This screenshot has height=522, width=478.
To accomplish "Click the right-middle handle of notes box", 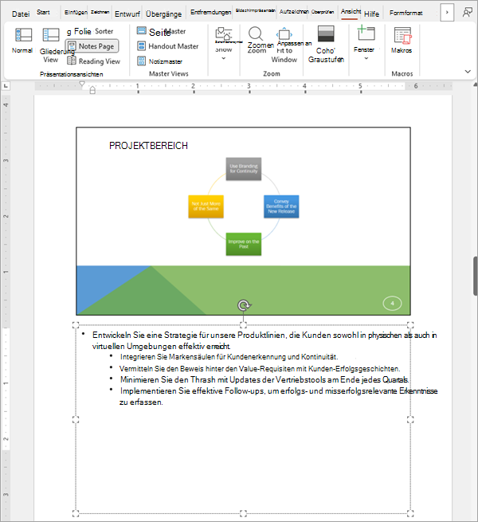I will coord(410,419).
